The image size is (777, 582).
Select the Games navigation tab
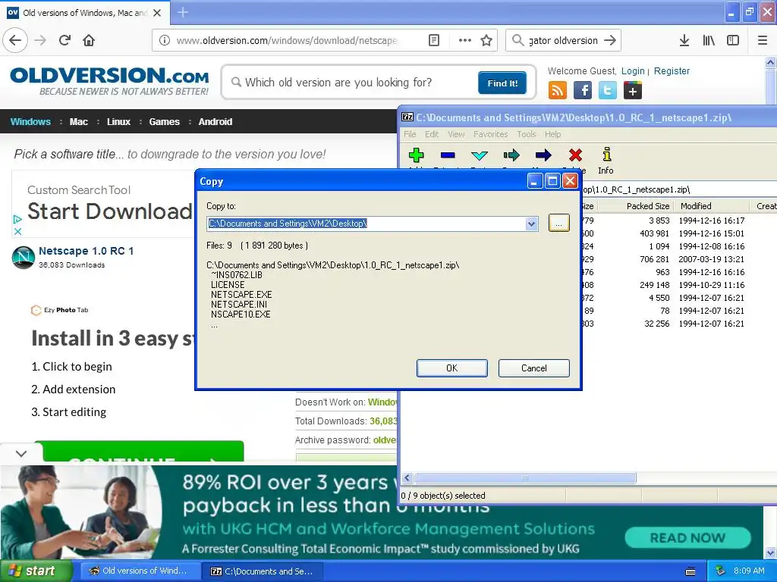click(x=164, y=122)
